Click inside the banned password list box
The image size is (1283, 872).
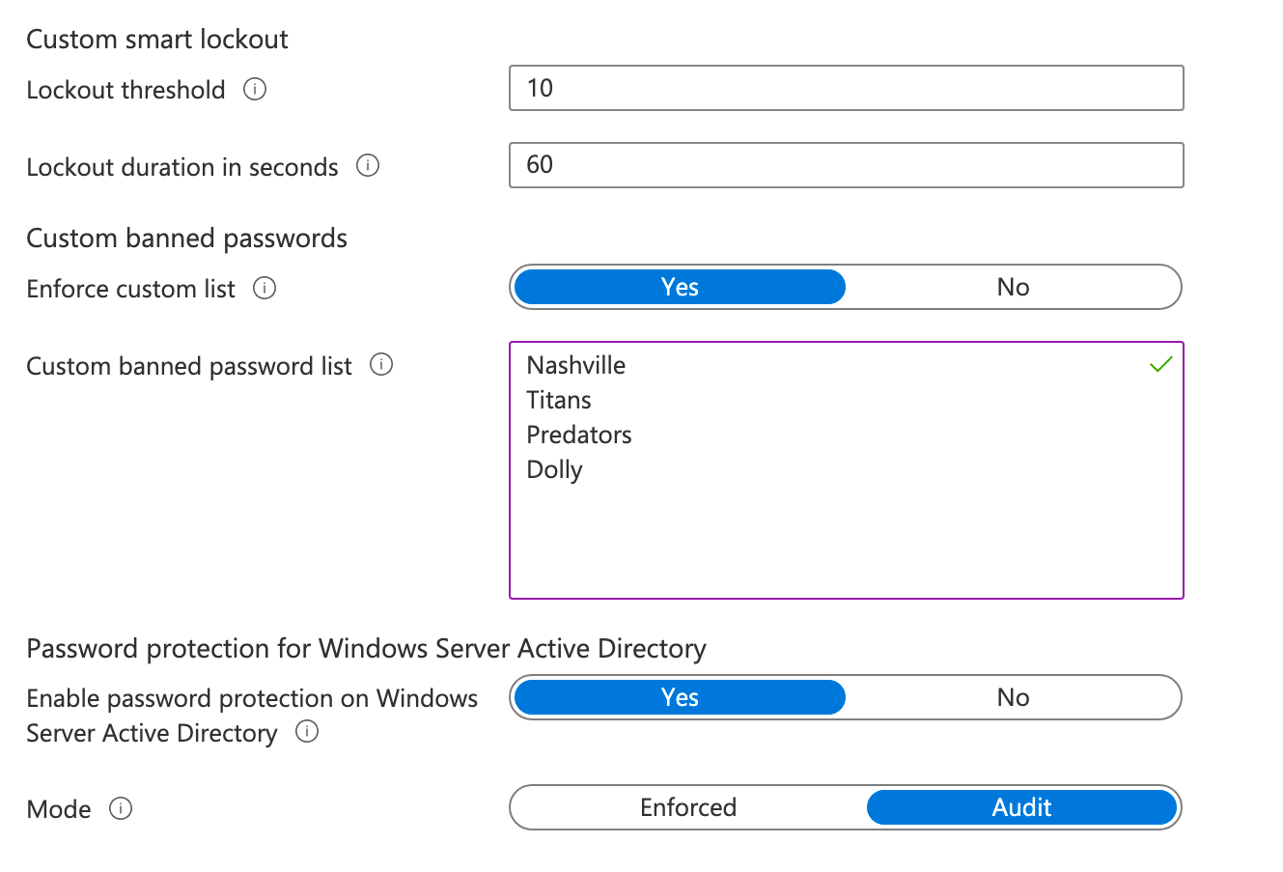[x=846, y=531]
